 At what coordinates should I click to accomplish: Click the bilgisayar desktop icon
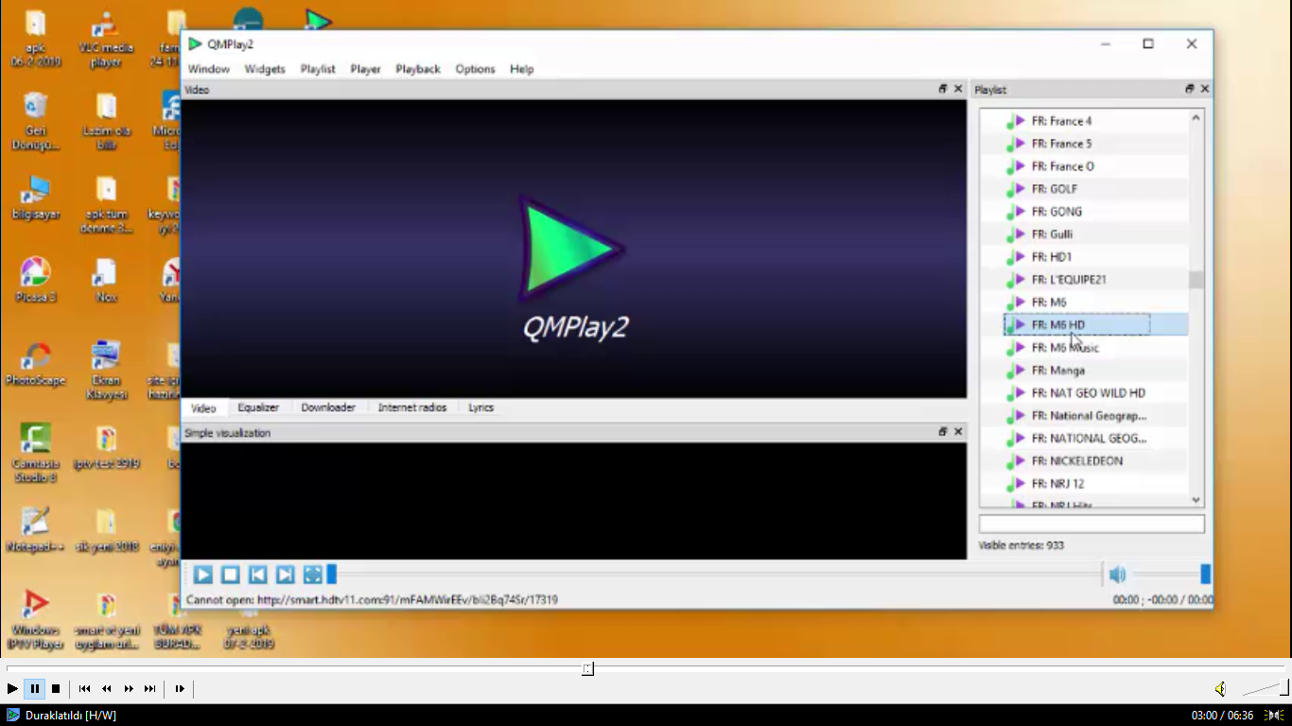click(35, 197)
